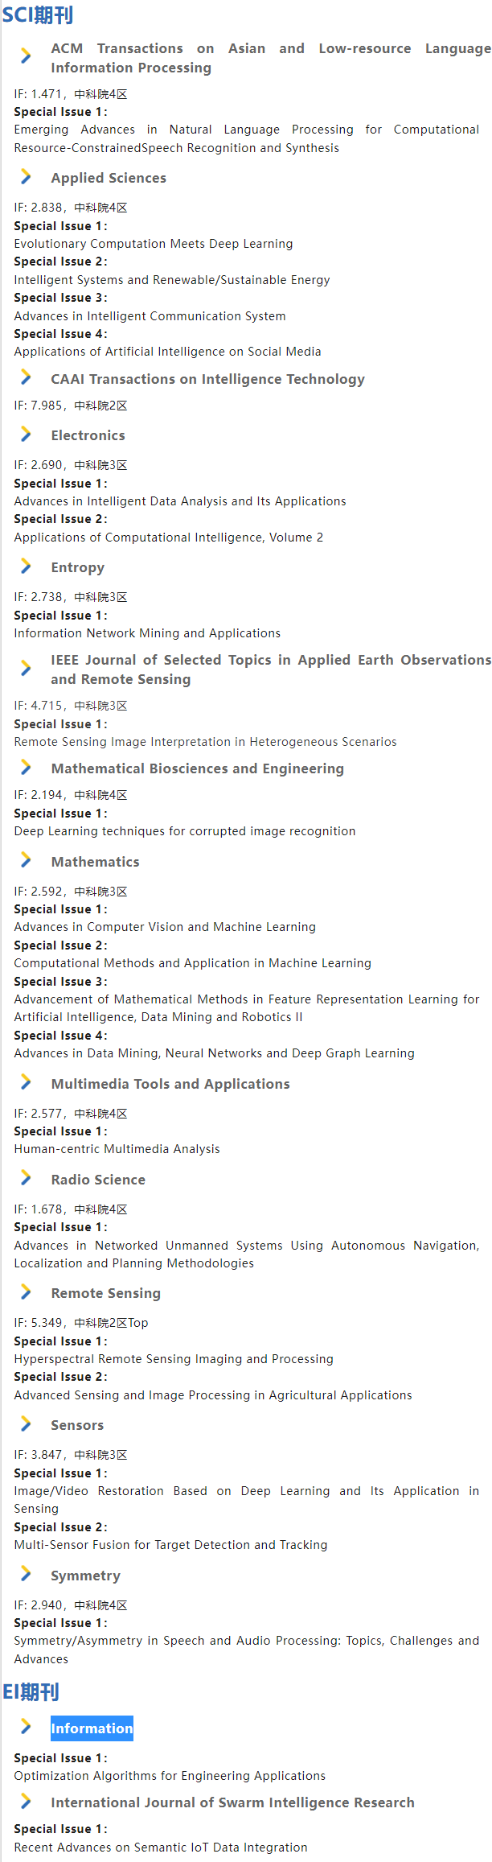This screenshot has height=1862, width=492.
Task: Click the chevron icon next to Electronics
Action: point(26,435)
